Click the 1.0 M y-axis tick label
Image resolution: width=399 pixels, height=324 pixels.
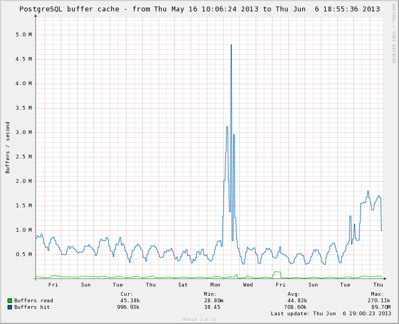(x=23, y=230)
